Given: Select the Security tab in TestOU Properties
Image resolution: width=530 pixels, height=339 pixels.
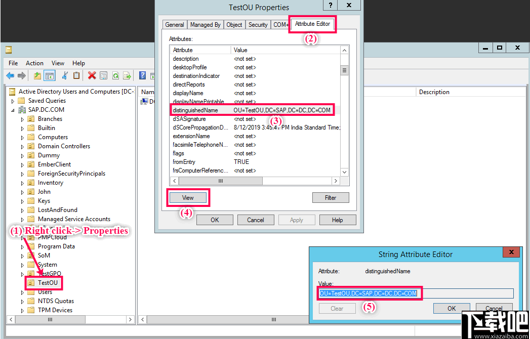Looking at the screenshot, I should (x=258, y=24).
